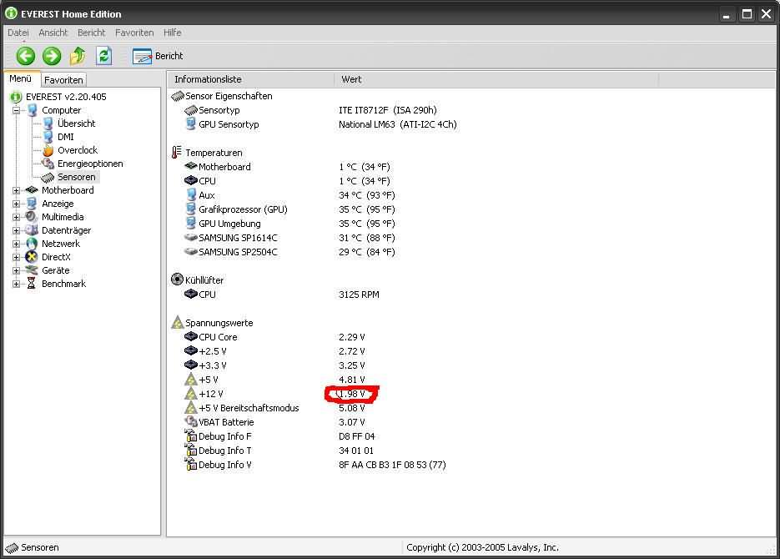This screenshot has width=780, height=559.
Task: Click the Anzeige monitor icon
Action: [32, 204]
